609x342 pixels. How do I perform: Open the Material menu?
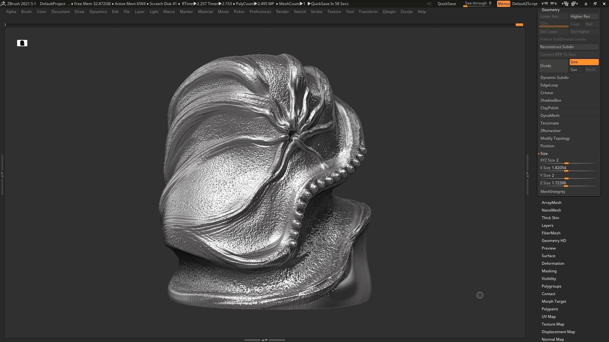tap(205, 12)
